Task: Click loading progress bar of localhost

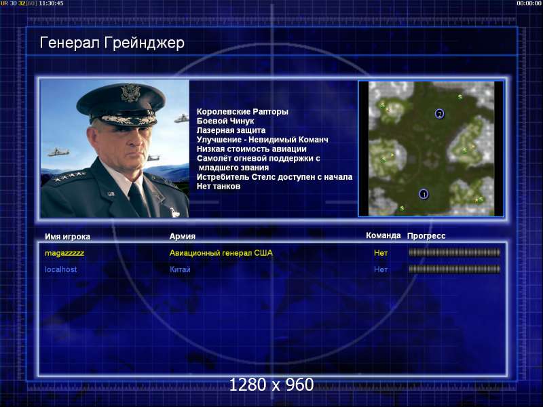Action: (454, 269)
